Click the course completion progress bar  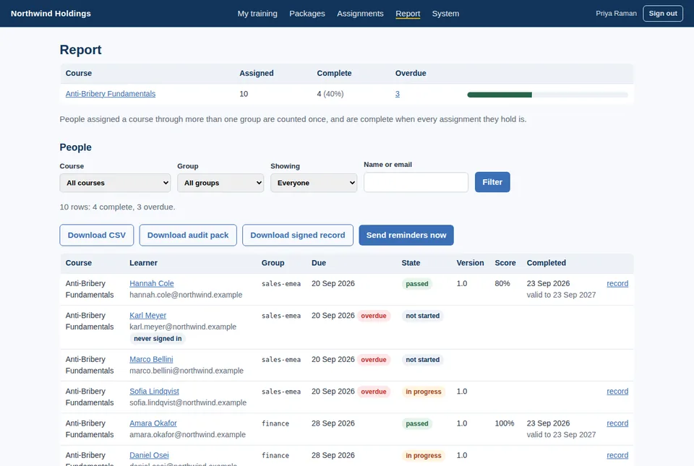click(547, 95)
